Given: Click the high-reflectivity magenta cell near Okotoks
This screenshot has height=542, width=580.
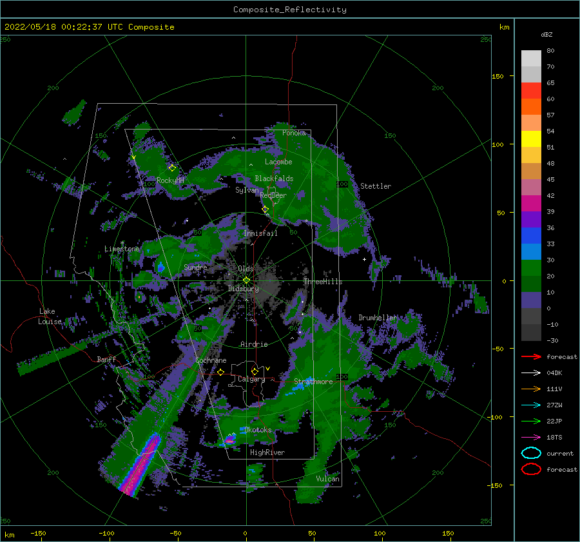Looking at the screenshot, I should click(229, 440).
